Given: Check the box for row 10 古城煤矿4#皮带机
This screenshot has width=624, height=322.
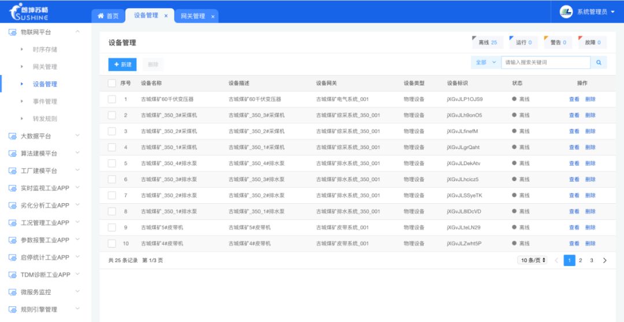Looking at the screenshot, I should [112, 244].
